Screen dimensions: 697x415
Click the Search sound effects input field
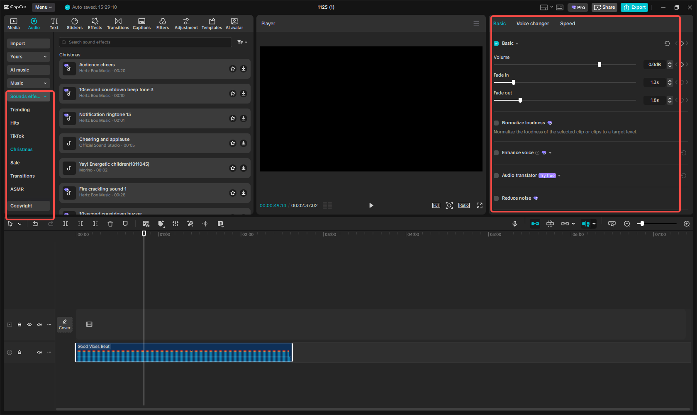pos(145,42)
